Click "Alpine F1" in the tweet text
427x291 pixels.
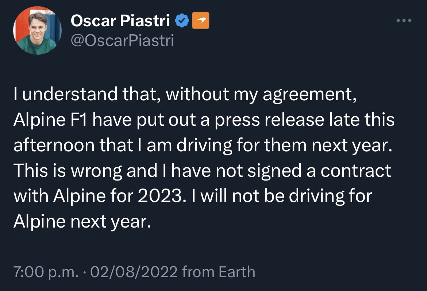point(50,120)
